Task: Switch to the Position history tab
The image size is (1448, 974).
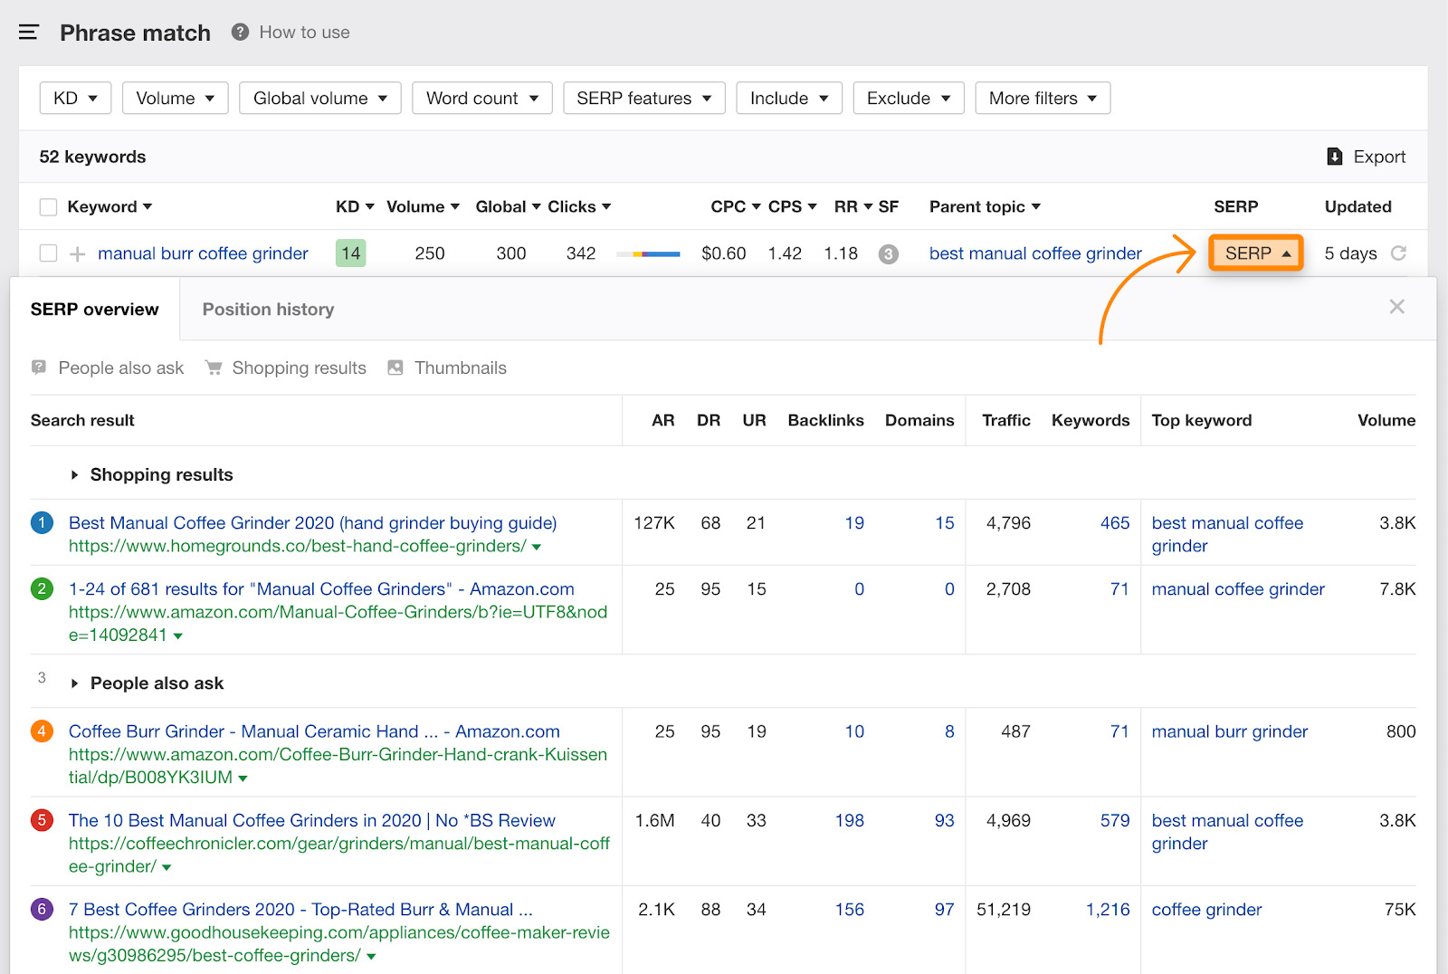Action: pyautogui.click(x=268, y=310)
